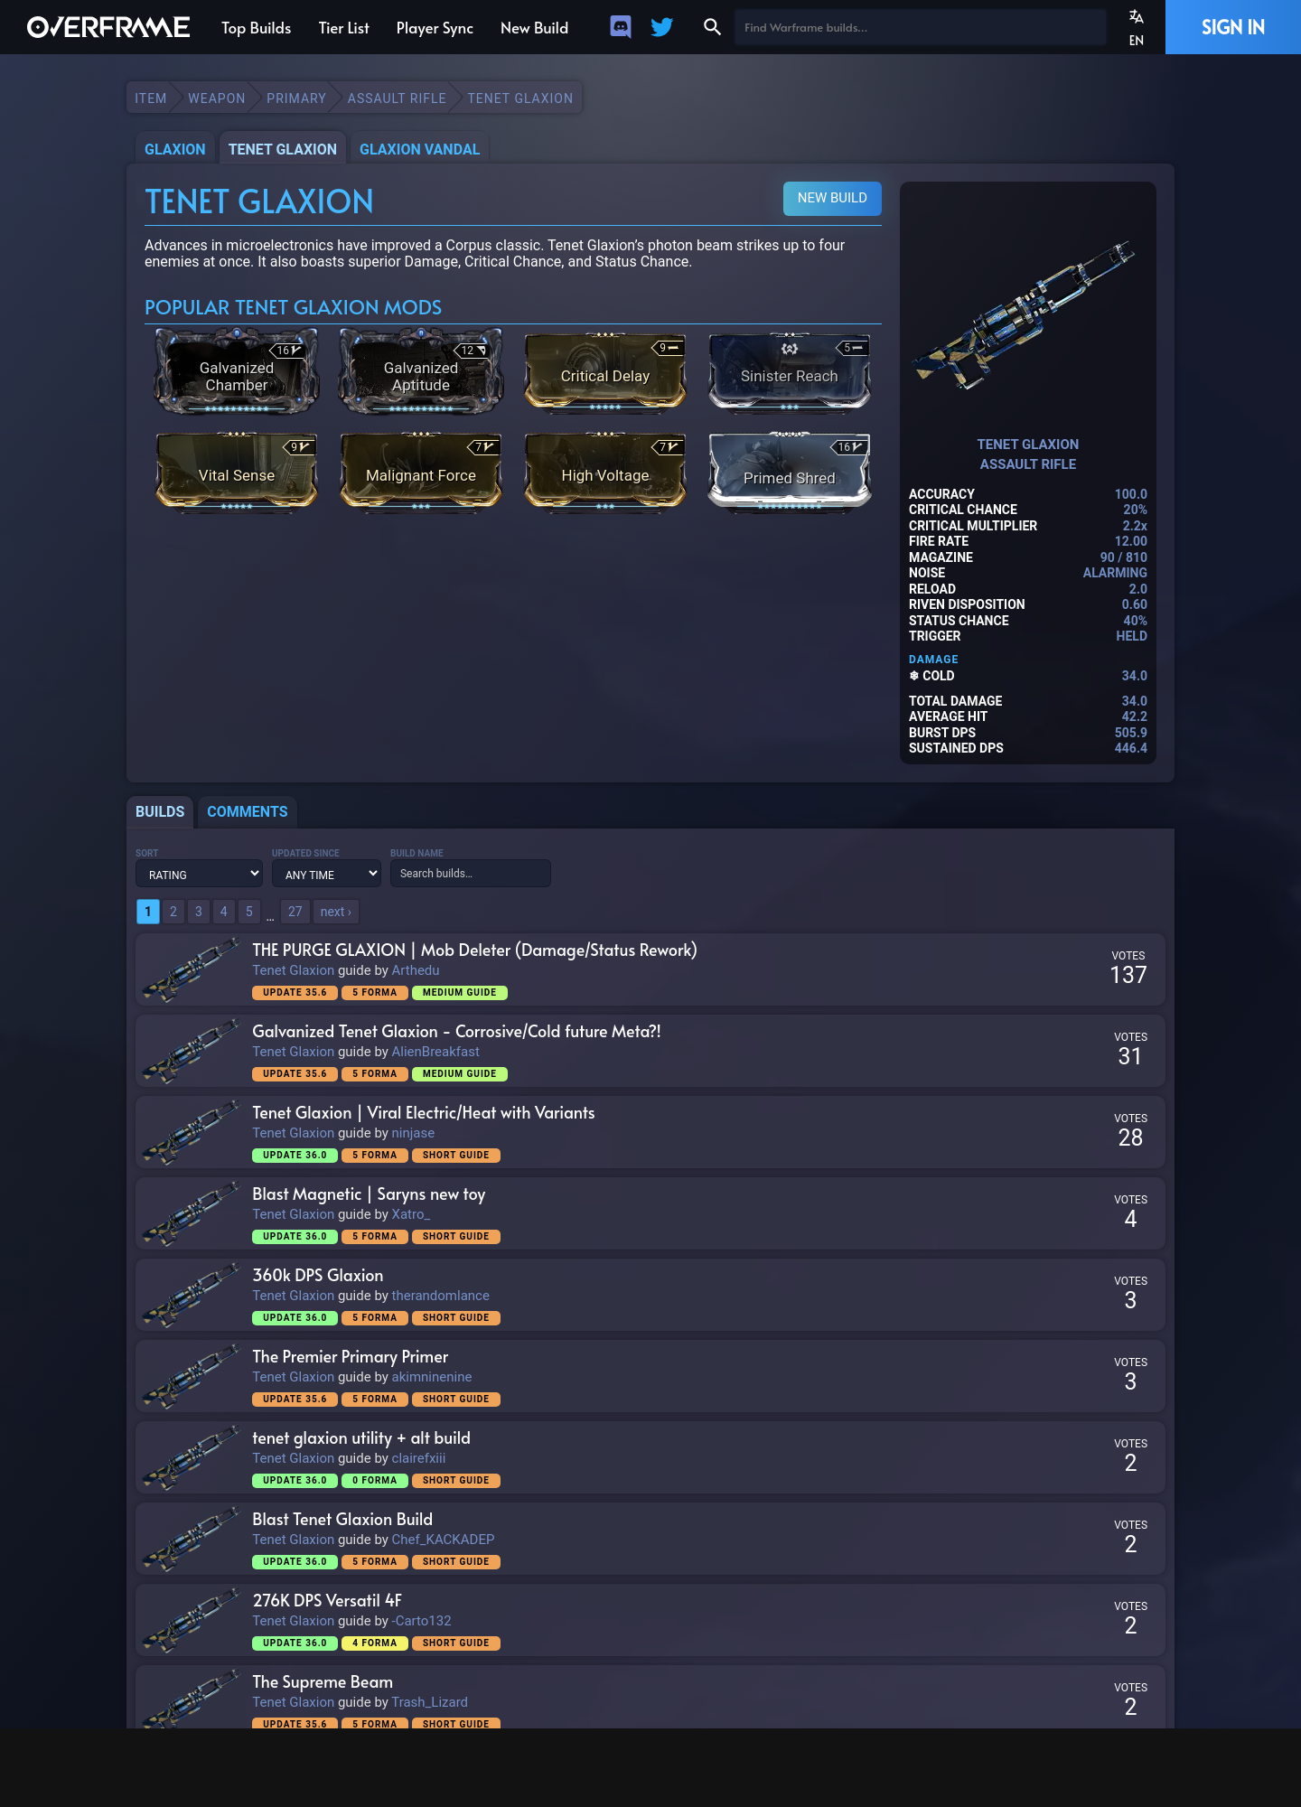This screenshot has width=1301, height=1807.
Task: Open the Critical Delay mod card
Action: coord(605,374)
